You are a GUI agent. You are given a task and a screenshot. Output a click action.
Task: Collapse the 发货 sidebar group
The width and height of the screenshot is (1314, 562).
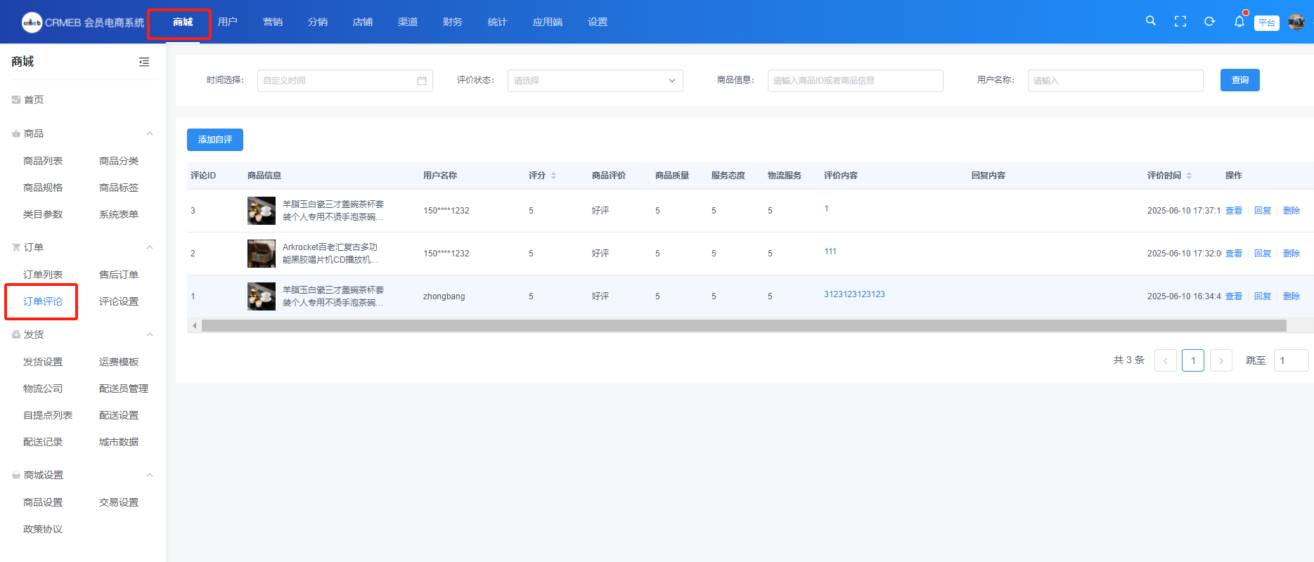[x=149, y=334]
